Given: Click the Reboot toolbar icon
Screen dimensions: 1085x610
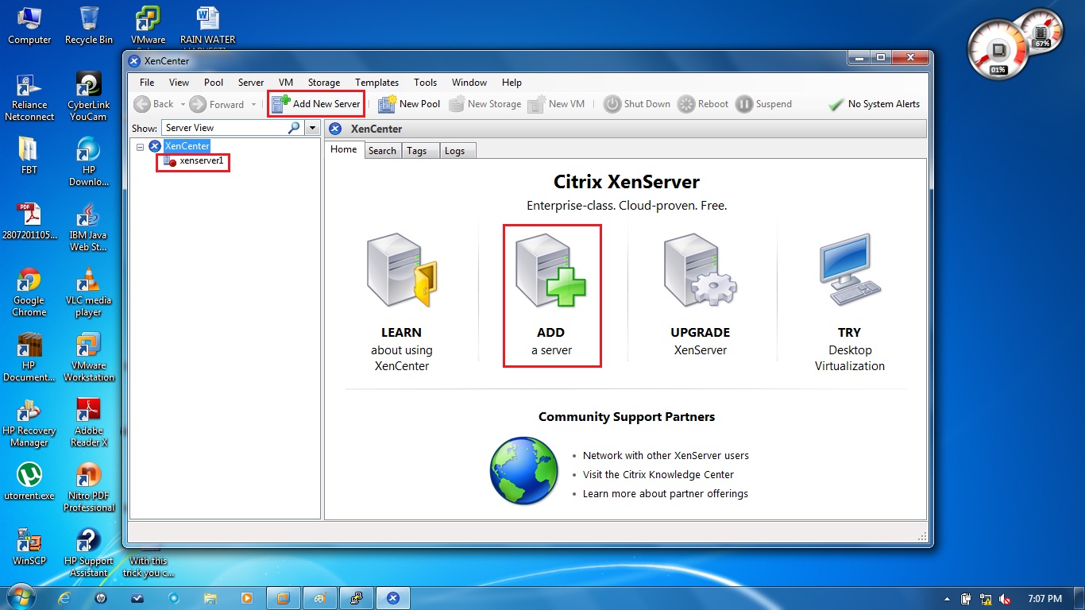Looking at the screenshot, I should pos(686,104).
